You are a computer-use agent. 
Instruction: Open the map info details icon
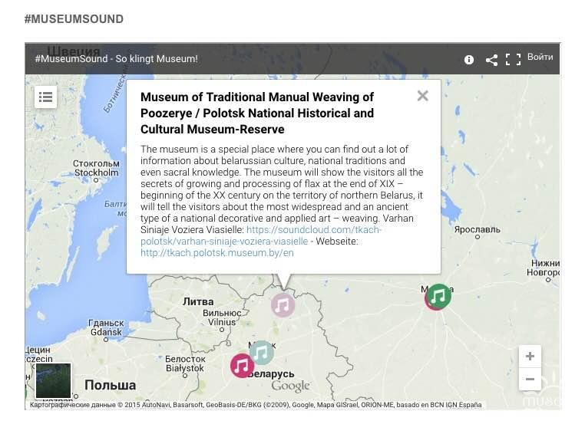tap(469, 59)
